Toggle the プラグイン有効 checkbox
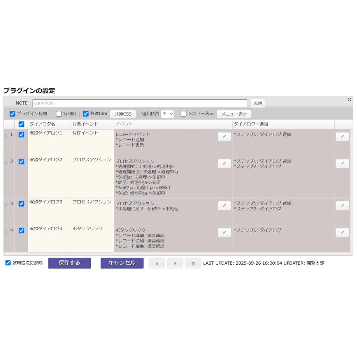Viewport: 358px width, 358px height. coord(12,114)
